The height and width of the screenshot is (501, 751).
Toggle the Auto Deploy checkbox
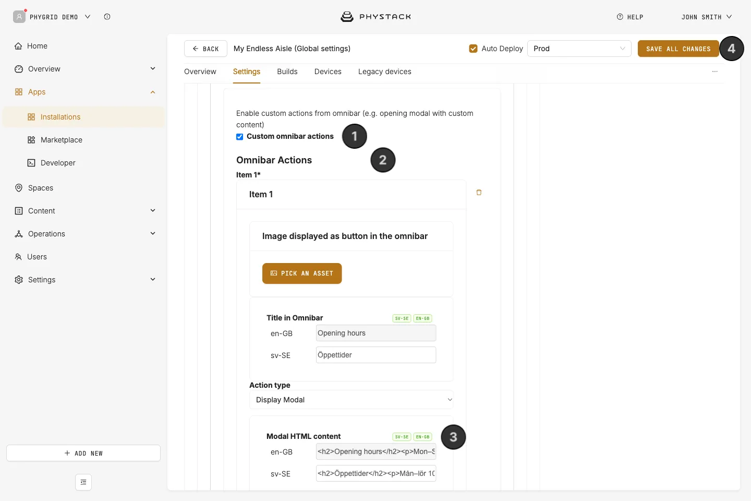pos(473,49)
